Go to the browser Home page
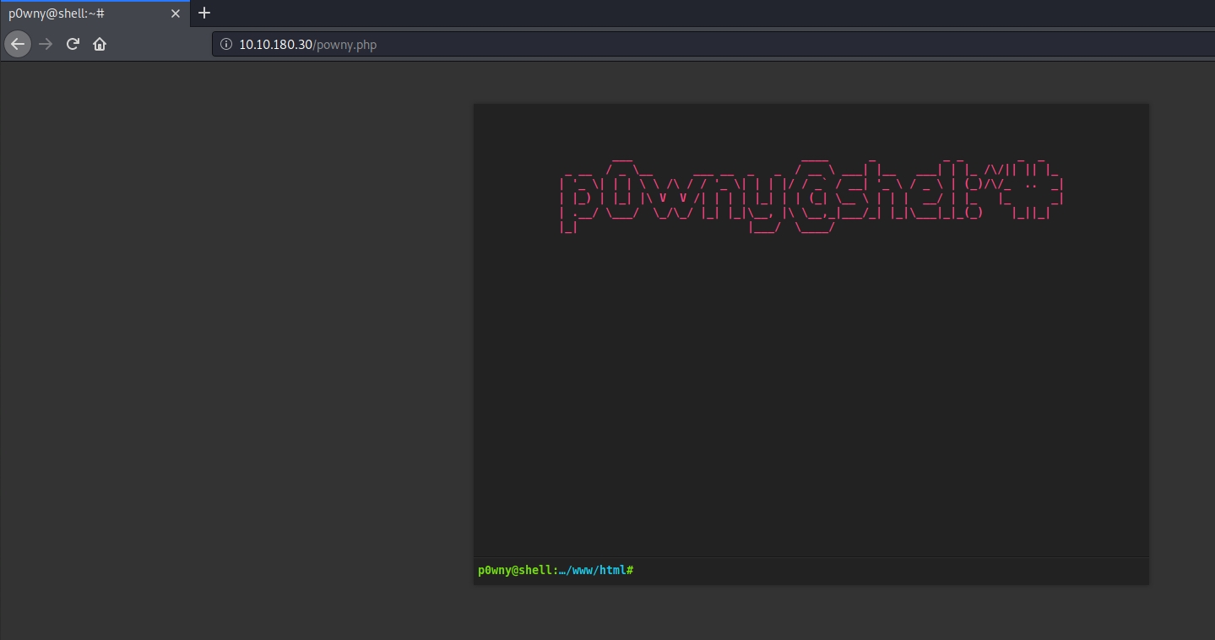The image size is (1215, 640). pyautogui.click(x=100, y=44)
